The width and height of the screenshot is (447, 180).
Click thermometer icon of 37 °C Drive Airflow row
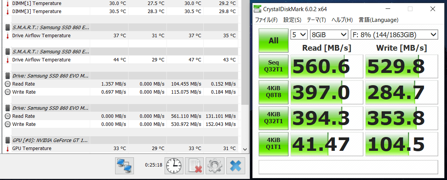pos(8,36)
